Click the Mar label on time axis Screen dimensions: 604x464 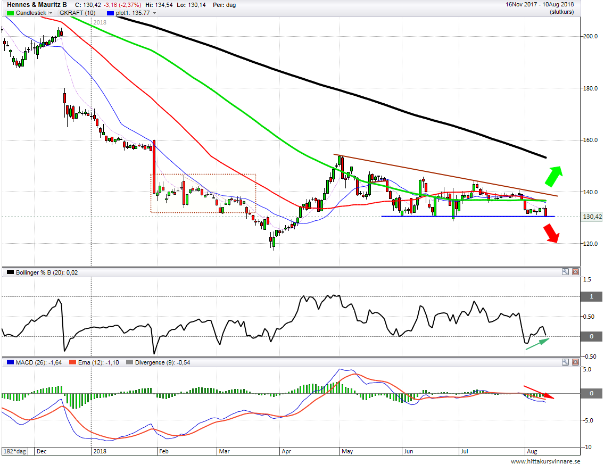pos(224,451)
